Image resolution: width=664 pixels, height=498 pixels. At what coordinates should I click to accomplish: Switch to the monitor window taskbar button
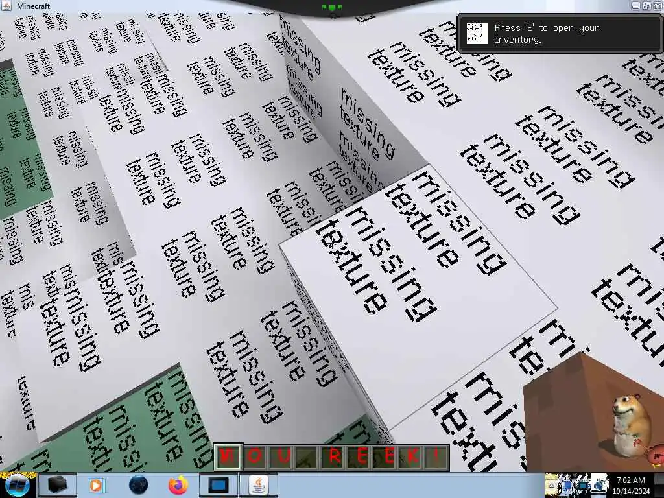218,485
